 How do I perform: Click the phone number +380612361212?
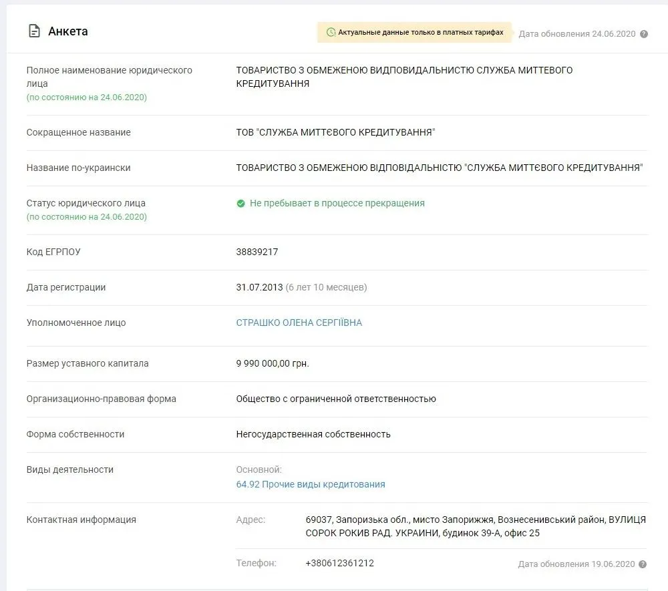(339, 563)
